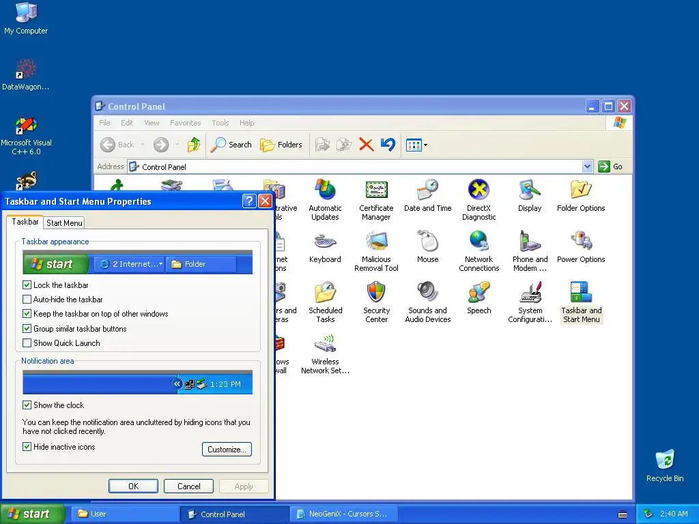The image size is (699, 524).
Task: Toggle Hide inactive icons checkbox
Action: (27, 446)
